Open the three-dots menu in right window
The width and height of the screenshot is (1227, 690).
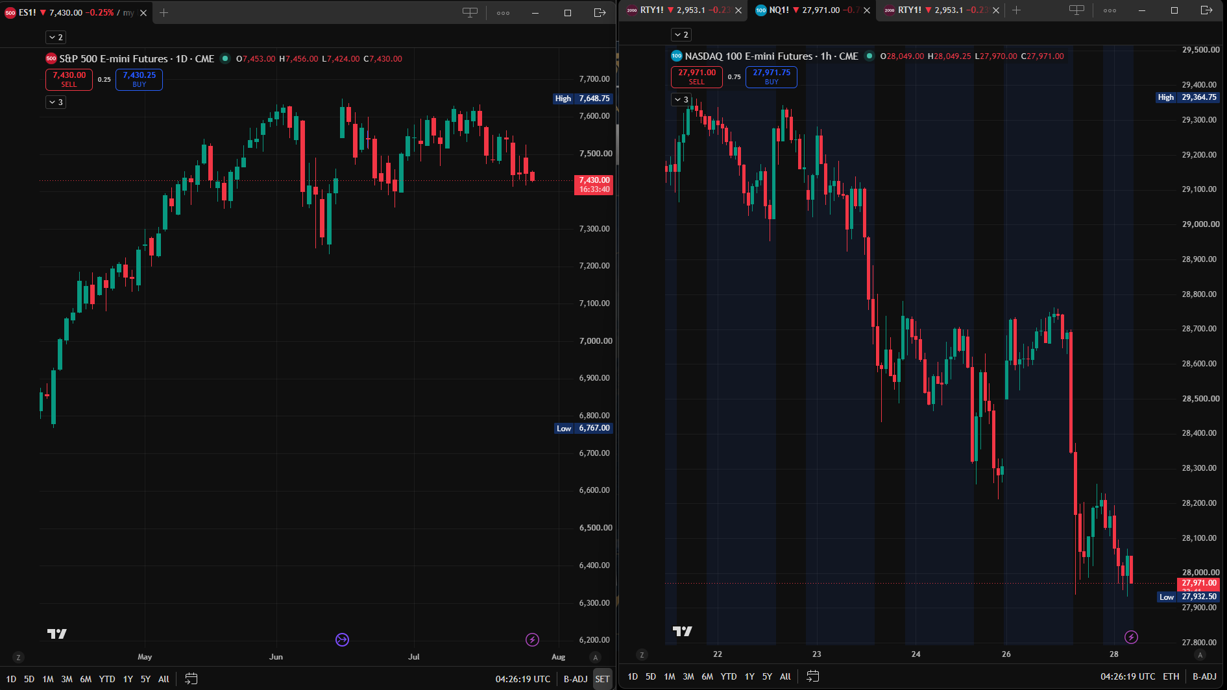(x=1110, y=10)
